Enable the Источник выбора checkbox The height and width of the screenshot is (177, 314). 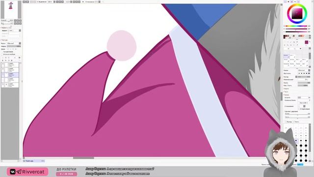pos(2,54)
